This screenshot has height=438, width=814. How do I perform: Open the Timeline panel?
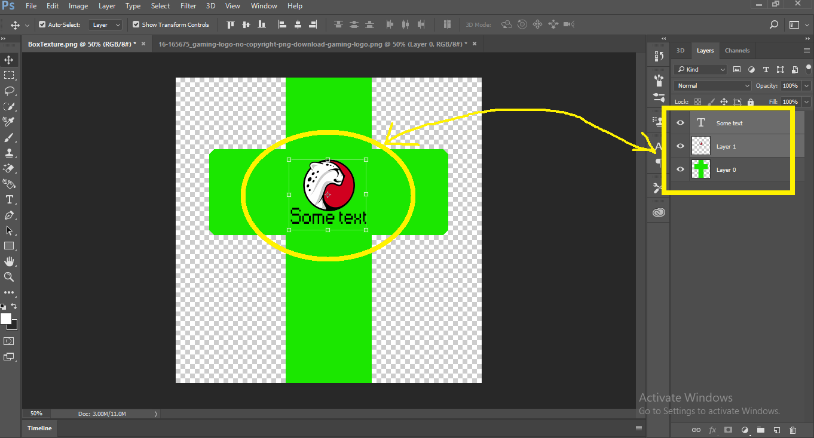pos(39,428)
